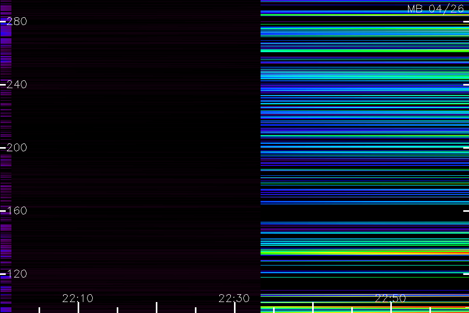Click the 120 frequency axis label
469x313 pixels.
point(17,274)
